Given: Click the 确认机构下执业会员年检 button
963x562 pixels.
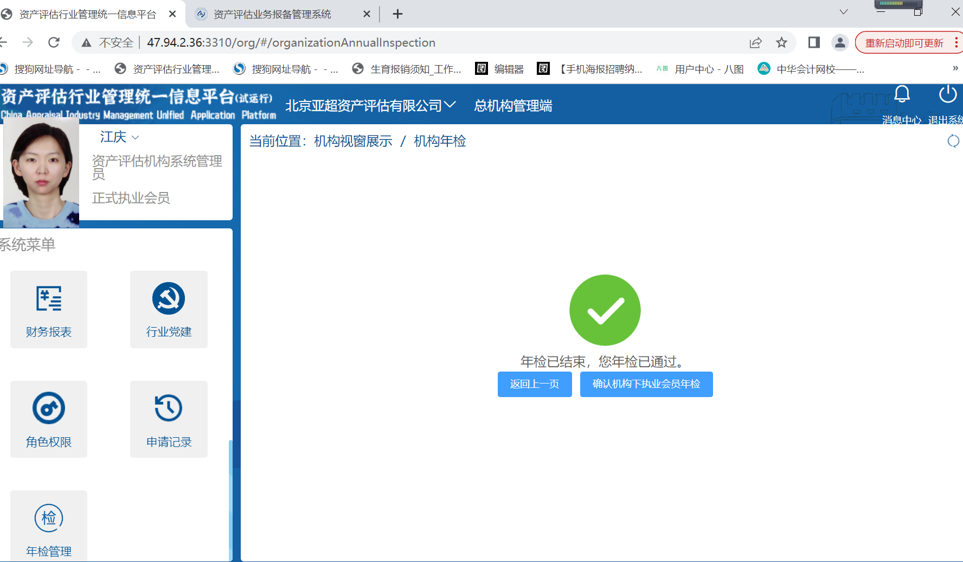Looking at the screenshot, I should tap(646, 384).
